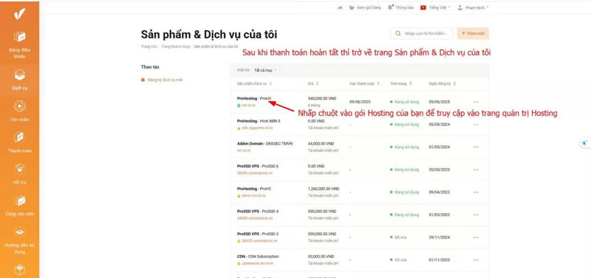This screenshot has height=278, width=591.
Task: Sort by Ngày đăng ký column
Action: [442, 83]
